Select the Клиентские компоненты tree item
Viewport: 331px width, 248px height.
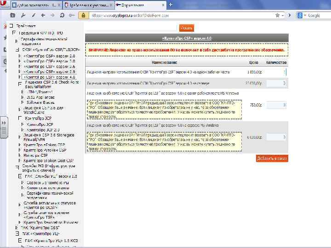(48, 188)
